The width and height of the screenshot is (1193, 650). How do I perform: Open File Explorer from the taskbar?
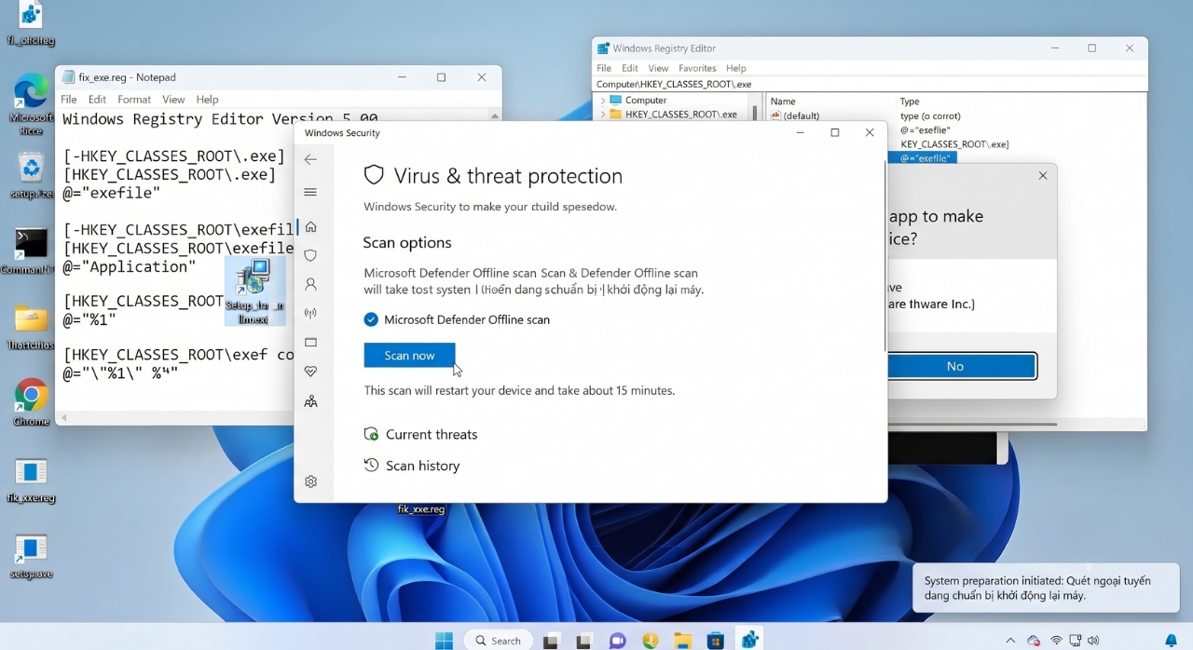[683, 641]
